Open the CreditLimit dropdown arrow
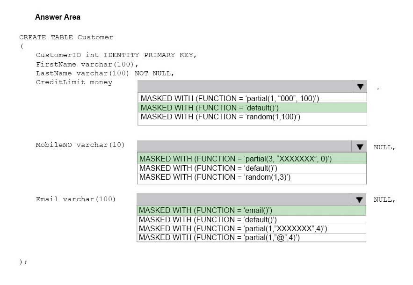 tap(360, 86)
